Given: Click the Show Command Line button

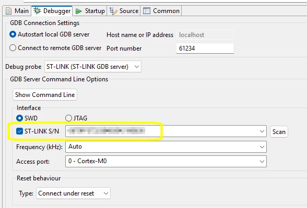Looking at the screenshot, I should [x=45, y=95].
